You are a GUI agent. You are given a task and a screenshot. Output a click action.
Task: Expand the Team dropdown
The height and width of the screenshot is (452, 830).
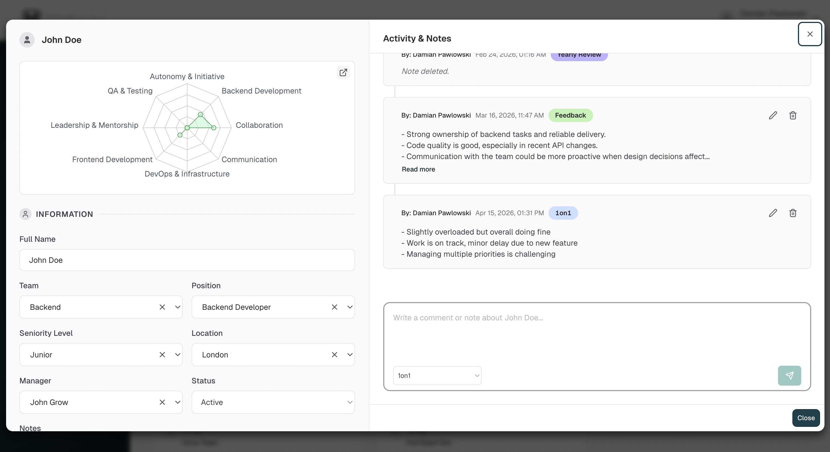tap(178, 307)
